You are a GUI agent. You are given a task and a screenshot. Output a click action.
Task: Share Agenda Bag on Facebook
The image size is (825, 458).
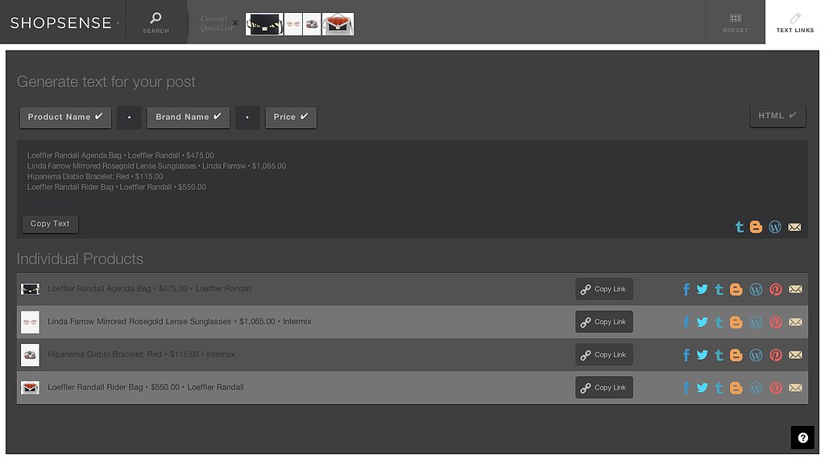click(x=686, y=289)
